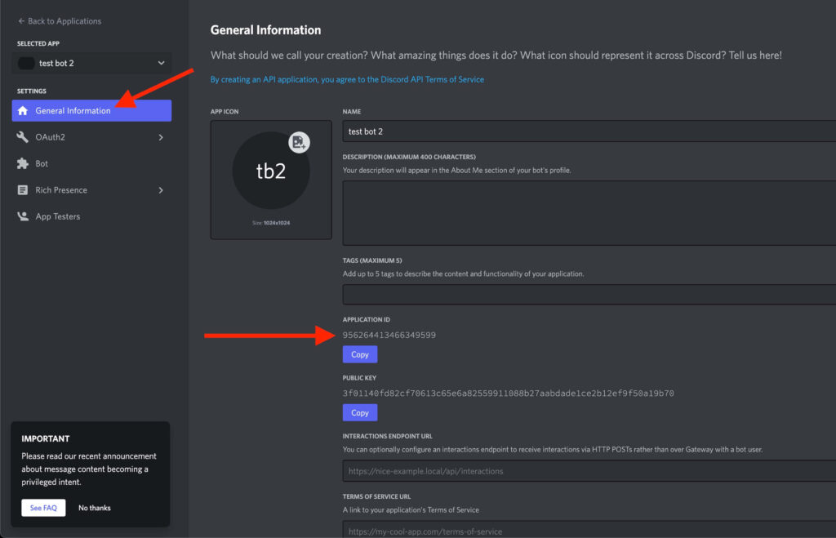Image resolution: width=836 pixels, height=538 pixels.
Task: Expand the OAuth2 submenu chevron
Action: (161, 137)
